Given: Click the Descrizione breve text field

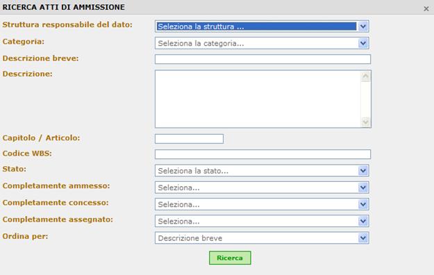Looking at the screenshot, I should pos(262,59).
